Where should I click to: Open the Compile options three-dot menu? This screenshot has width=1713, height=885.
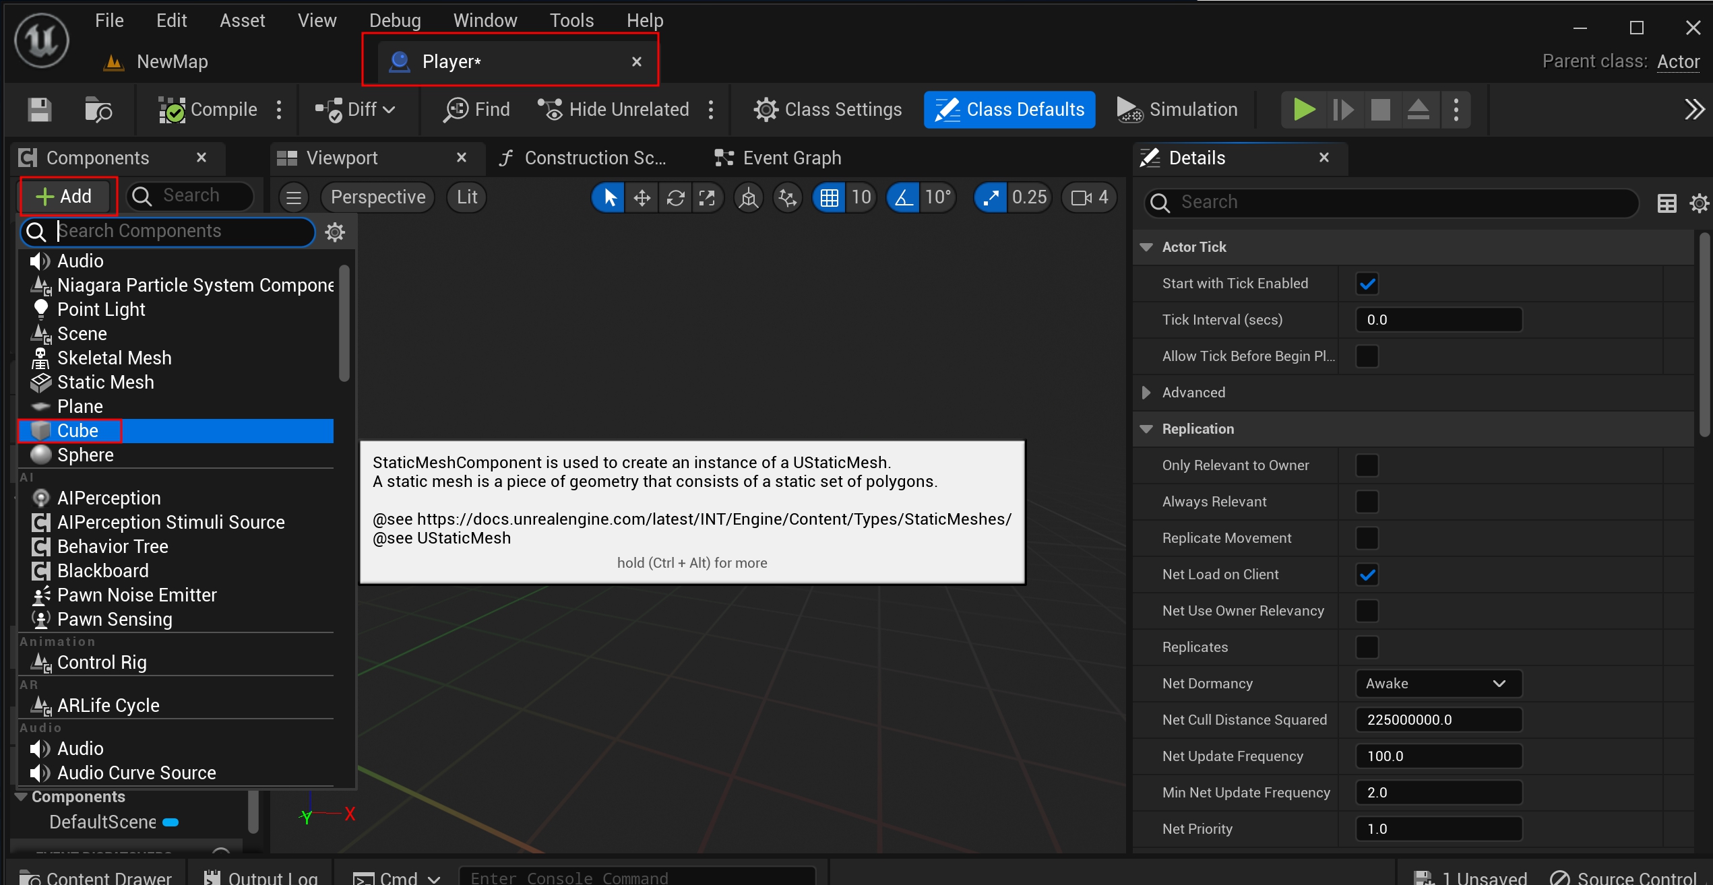(279, 109)
